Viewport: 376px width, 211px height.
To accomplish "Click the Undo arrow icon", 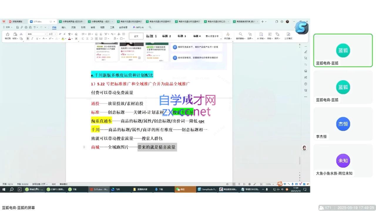I will click(x=35, y=27).
